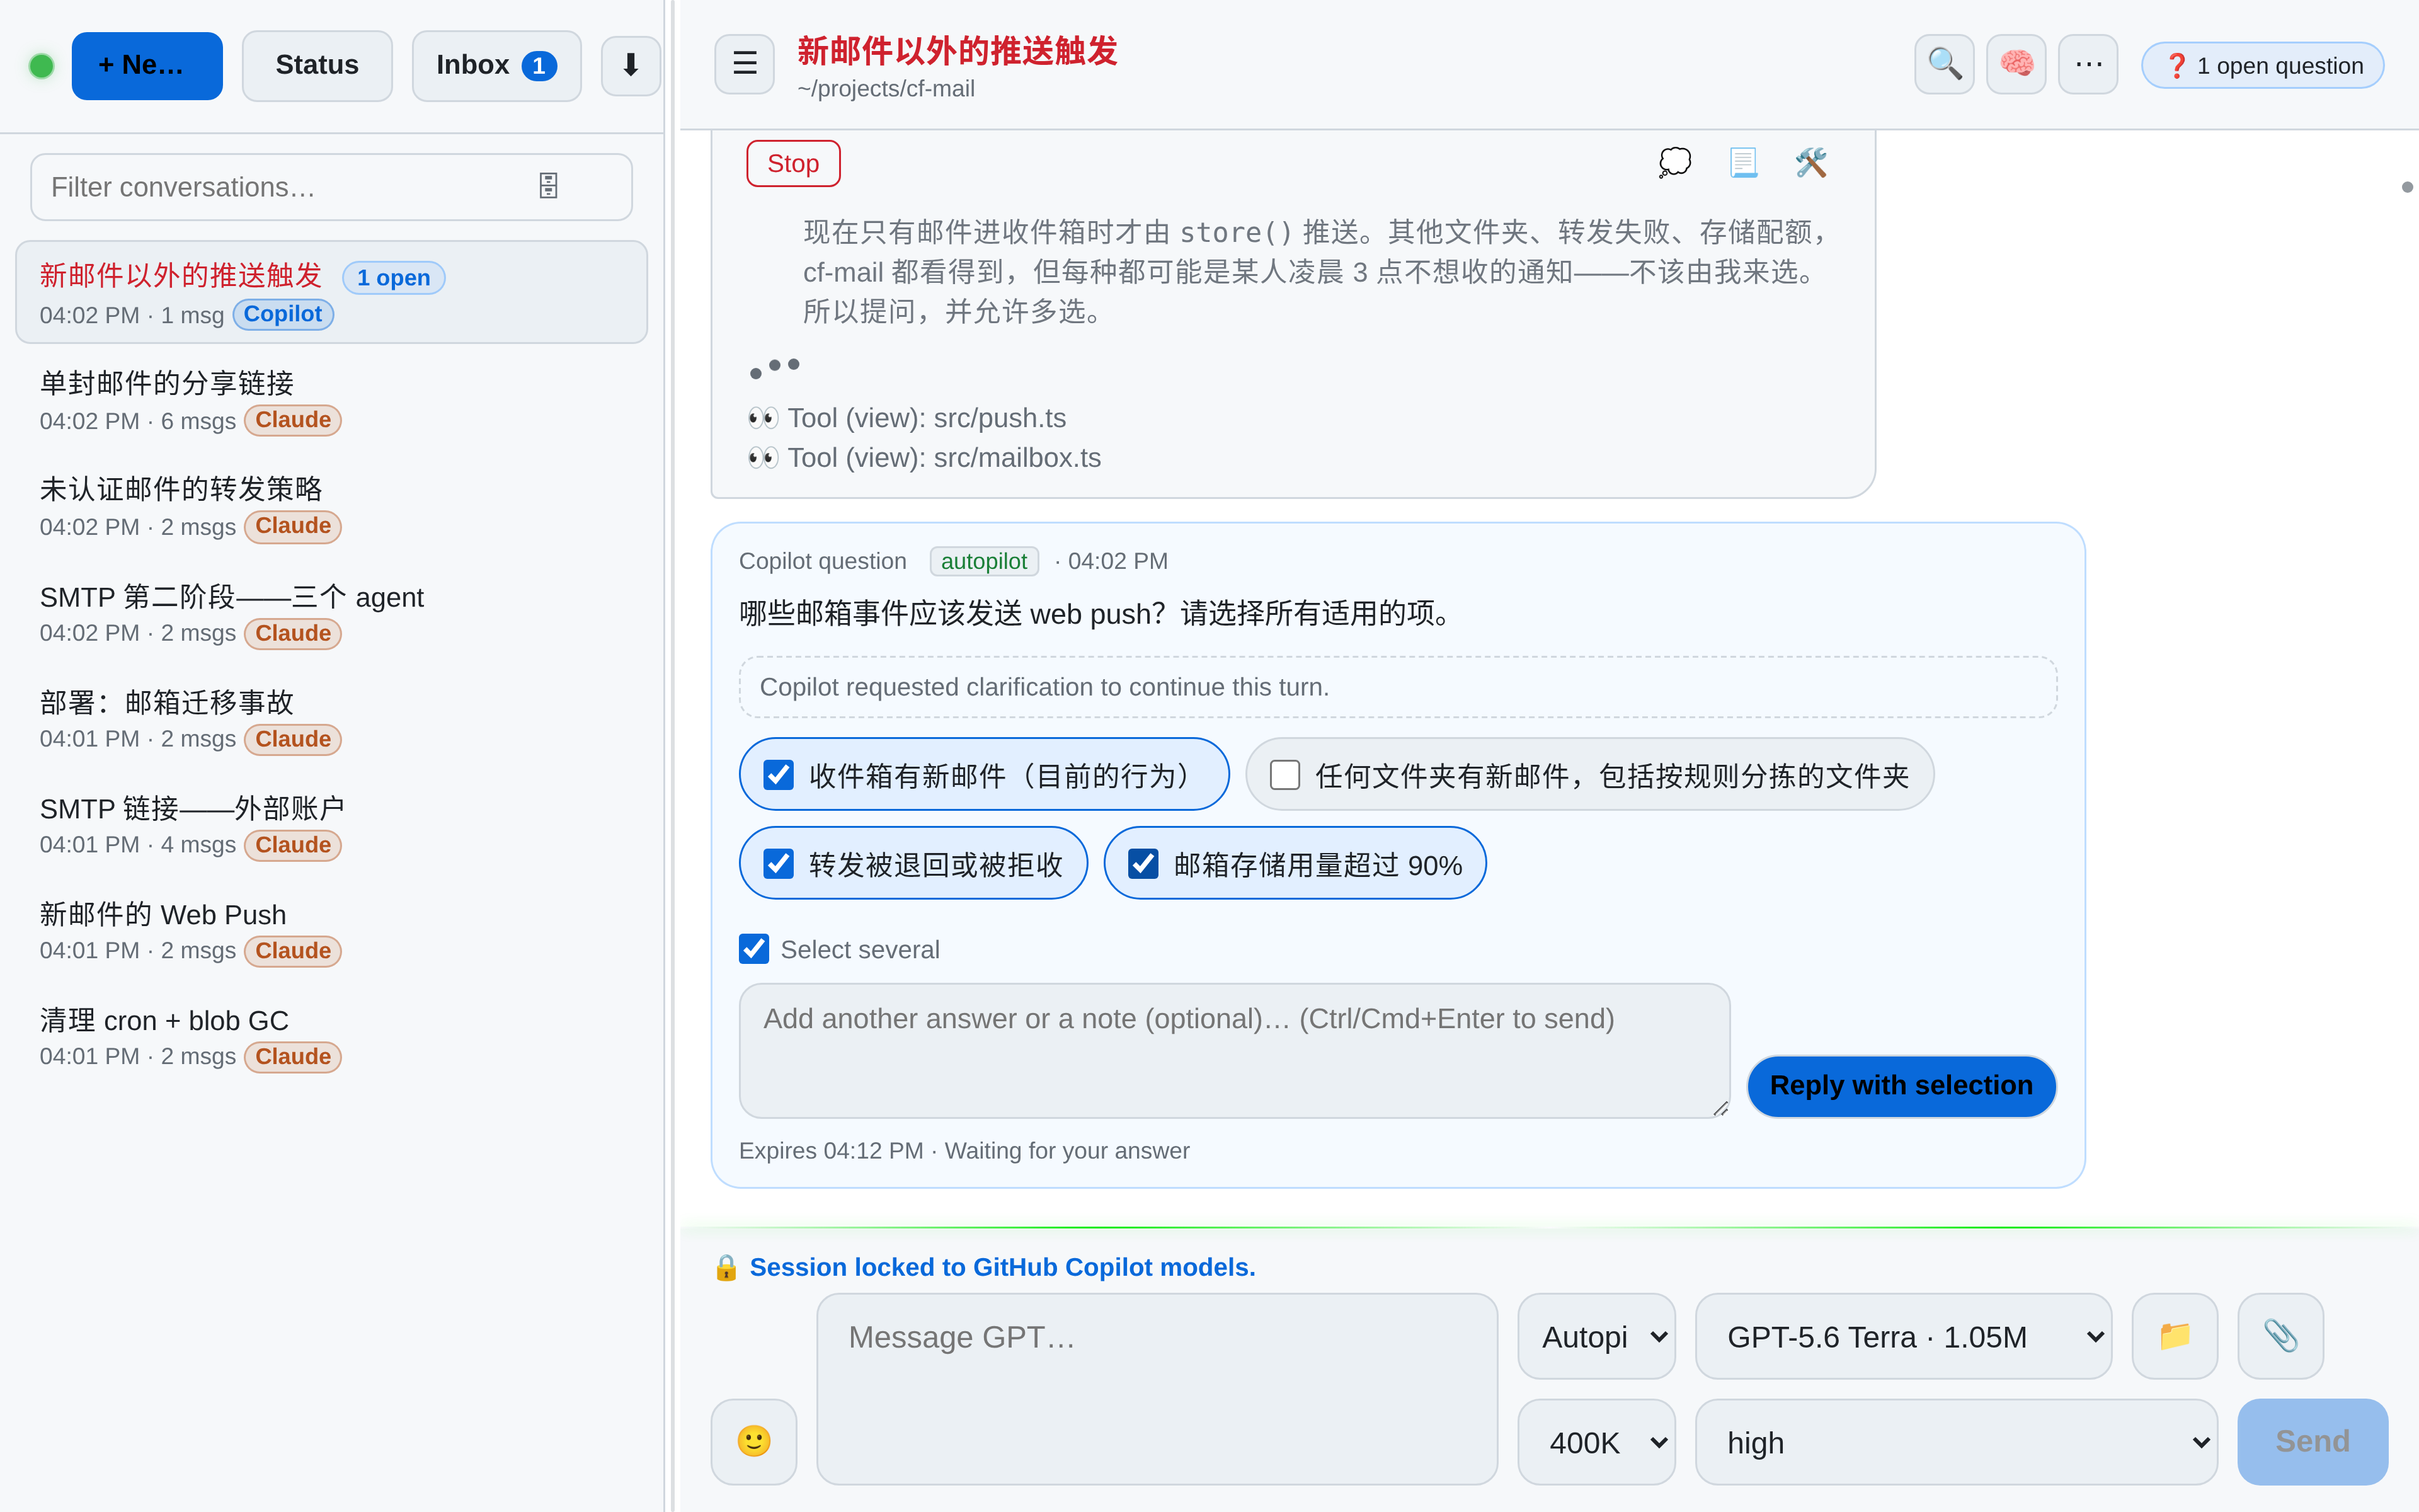Toggle the Select several checkbox

(x=753, y=949)
